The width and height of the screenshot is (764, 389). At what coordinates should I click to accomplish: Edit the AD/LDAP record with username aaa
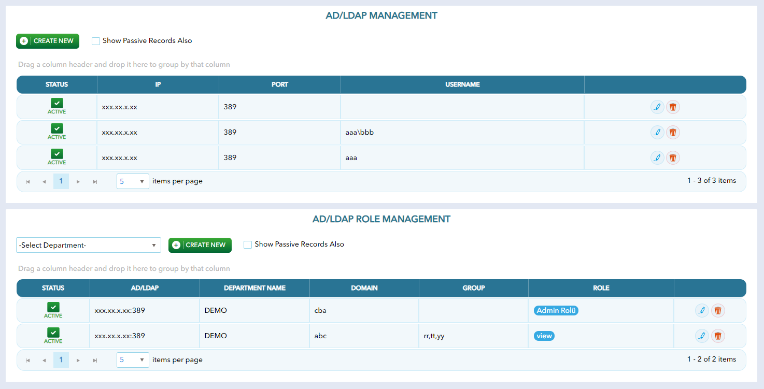click(657, 157)
